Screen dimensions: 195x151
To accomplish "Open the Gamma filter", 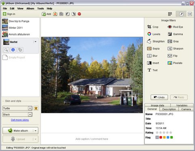I will tap(175, 34).
